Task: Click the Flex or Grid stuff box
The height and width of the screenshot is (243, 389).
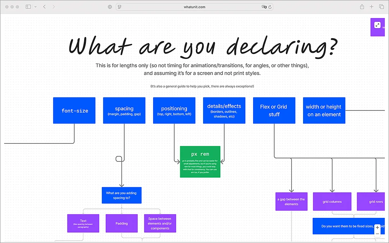Action: [274, 110]
